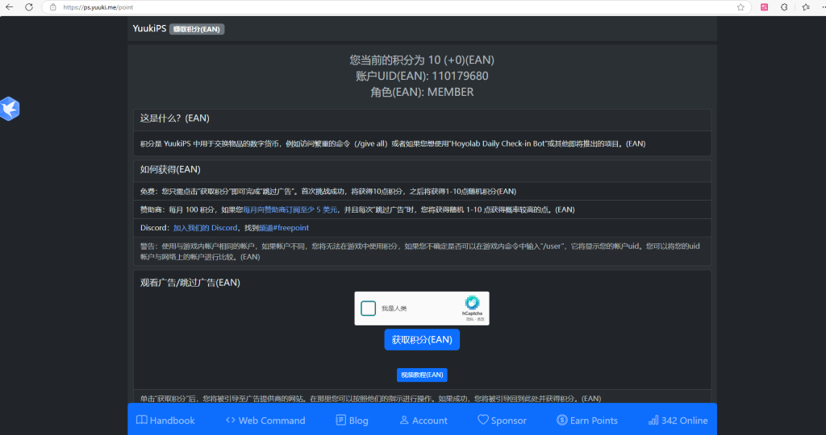The width and height of the screenshot is (826, 435).
Task: Open the Sponsor nav item
Action: tap(502, 420)
